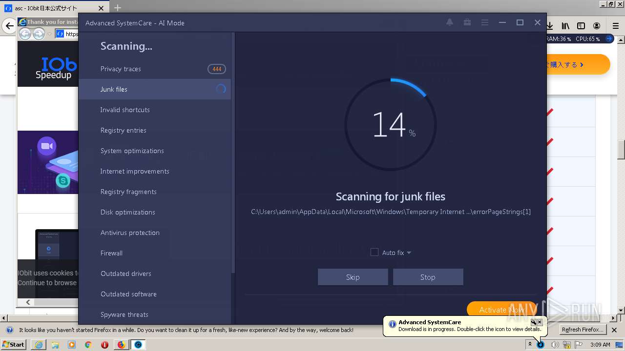Stop the current scan

428,277
